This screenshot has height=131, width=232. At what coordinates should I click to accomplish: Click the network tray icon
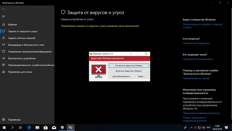pos(199,128)
